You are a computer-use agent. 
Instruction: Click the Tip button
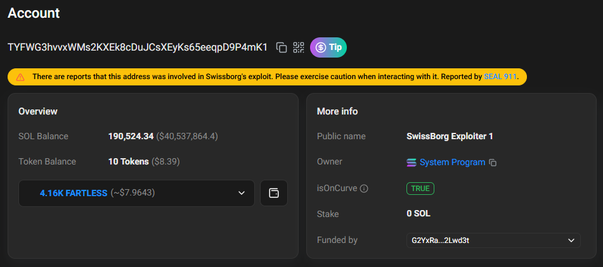328,47
